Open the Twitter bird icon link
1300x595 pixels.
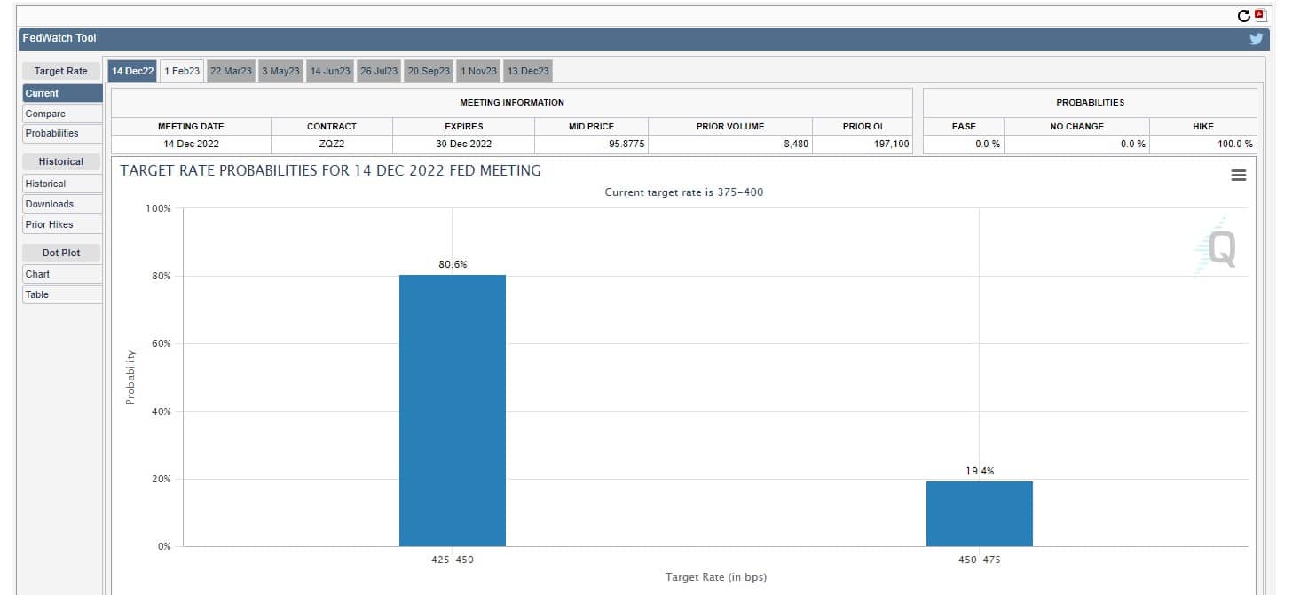1257,38
